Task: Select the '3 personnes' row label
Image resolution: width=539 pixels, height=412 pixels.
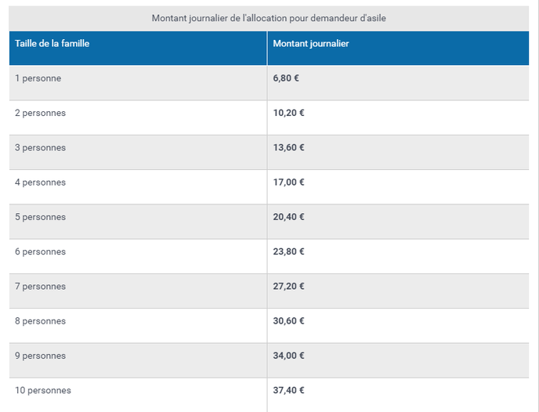Action: coord(40,148)
